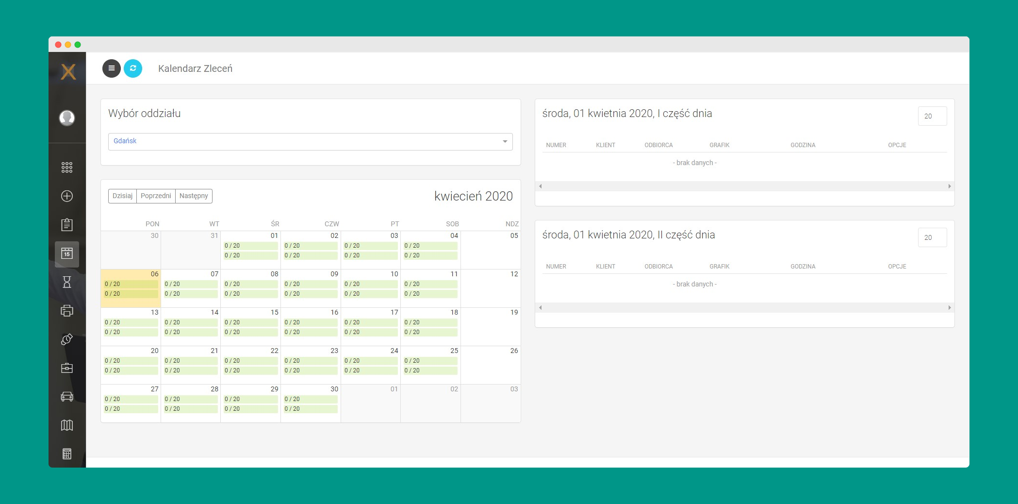Click the PON weekday header
Screen dimensions: 1018x504
point(152,224)
